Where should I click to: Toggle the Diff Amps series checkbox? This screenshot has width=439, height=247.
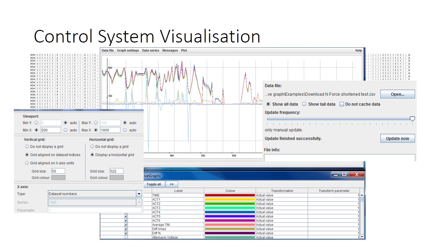coord(126,229)
